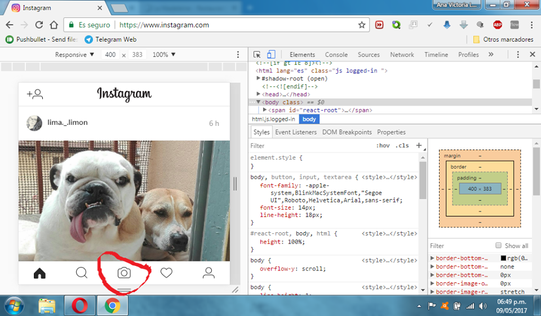
Task: Tap the Instagram home icon
Action: tap(39, 273)
